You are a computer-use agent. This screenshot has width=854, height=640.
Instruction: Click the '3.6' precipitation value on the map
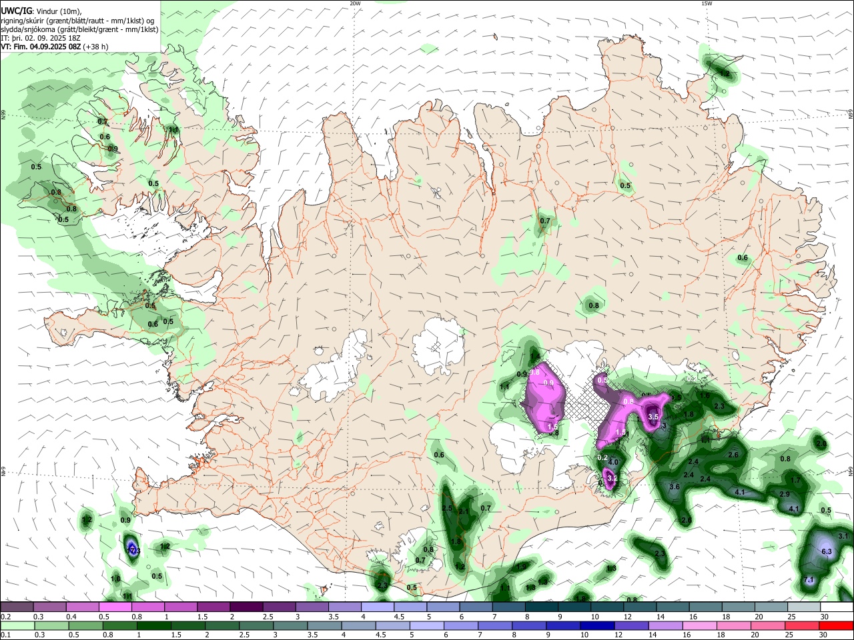pyautogui.click(x=675, y=487)
